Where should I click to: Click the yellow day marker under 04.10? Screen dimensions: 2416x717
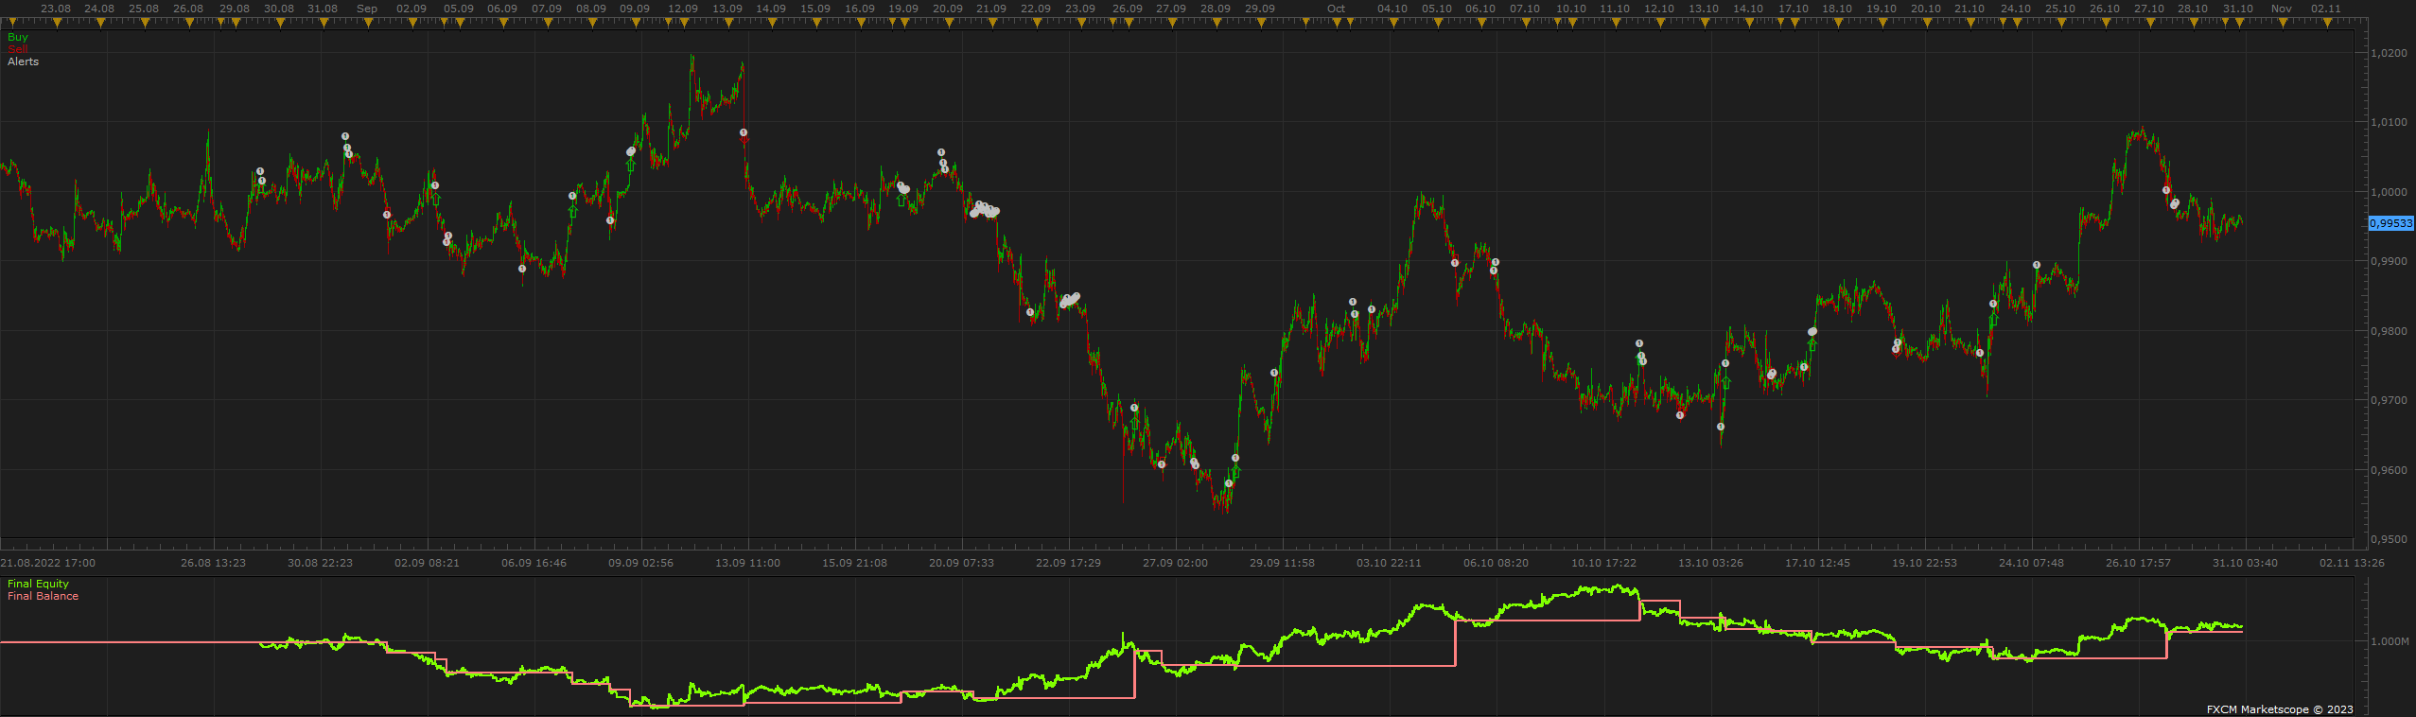coord(1392,24)
